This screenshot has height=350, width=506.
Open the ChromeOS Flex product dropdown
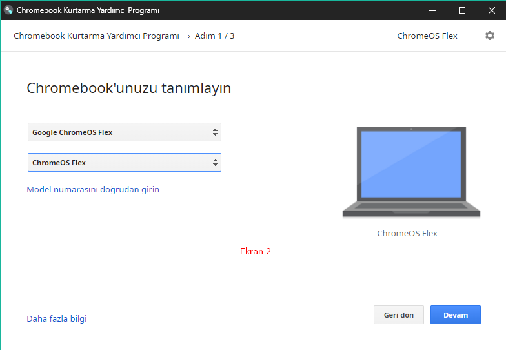tap(124, 163)
